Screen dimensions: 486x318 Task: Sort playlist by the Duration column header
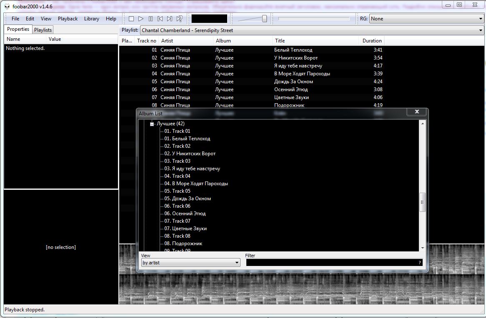(372, 41)
